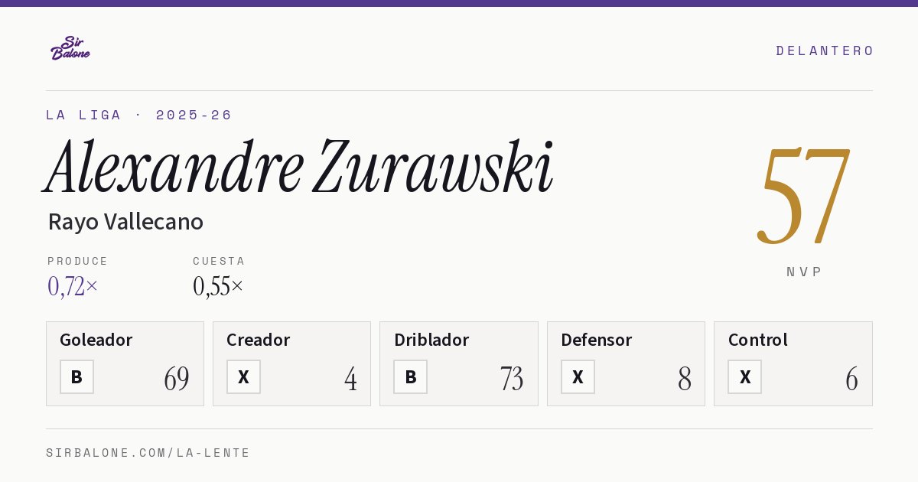Select the DELANTERO position label
Viewport: 918px width, 482px height.
[825, 50]
